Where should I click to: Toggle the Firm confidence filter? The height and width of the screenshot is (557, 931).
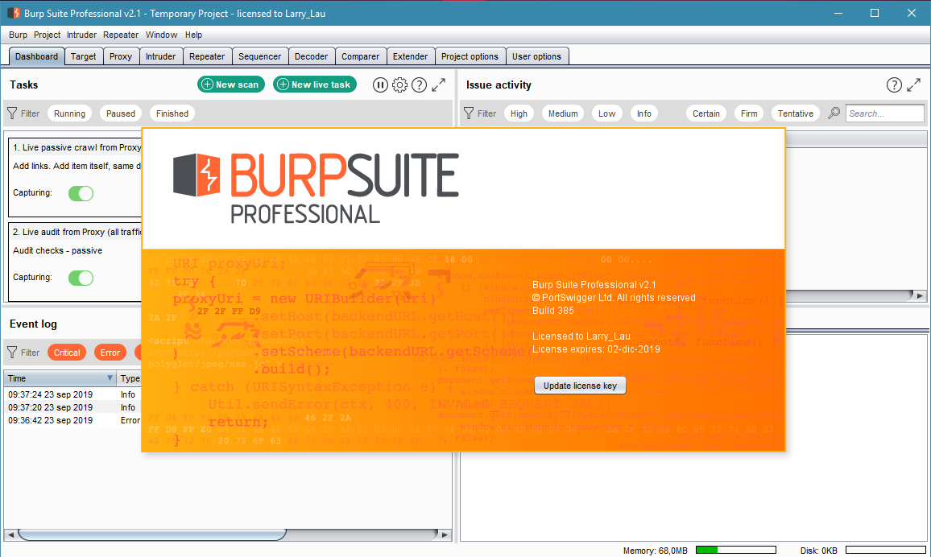coord(749,113)
